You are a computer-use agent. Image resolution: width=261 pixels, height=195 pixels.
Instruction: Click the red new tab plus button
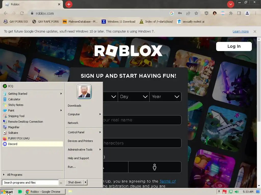pos(69,4)
